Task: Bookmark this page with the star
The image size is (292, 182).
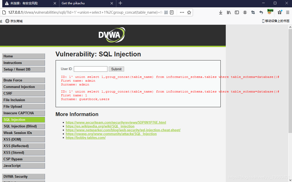Action: (x=189, y=12)
